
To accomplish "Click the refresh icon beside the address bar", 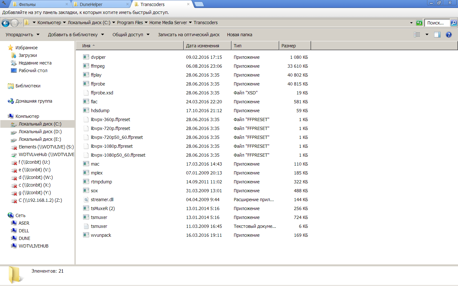I will coord(419,23).
